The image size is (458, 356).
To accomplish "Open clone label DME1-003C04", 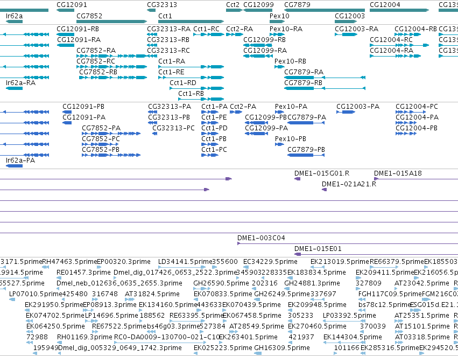I will click(261, 238).
